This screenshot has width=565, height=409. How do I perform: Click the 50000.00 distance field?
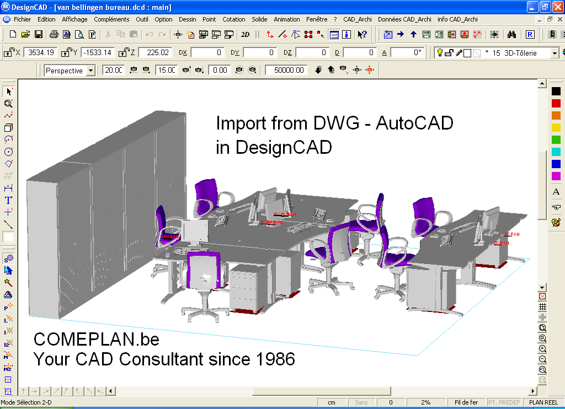(x=286, y=70)
